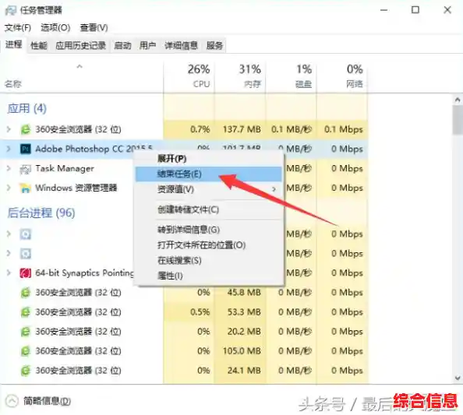
Task: Click the scrollbar up arrow
Action: click(x=458, y=100)
